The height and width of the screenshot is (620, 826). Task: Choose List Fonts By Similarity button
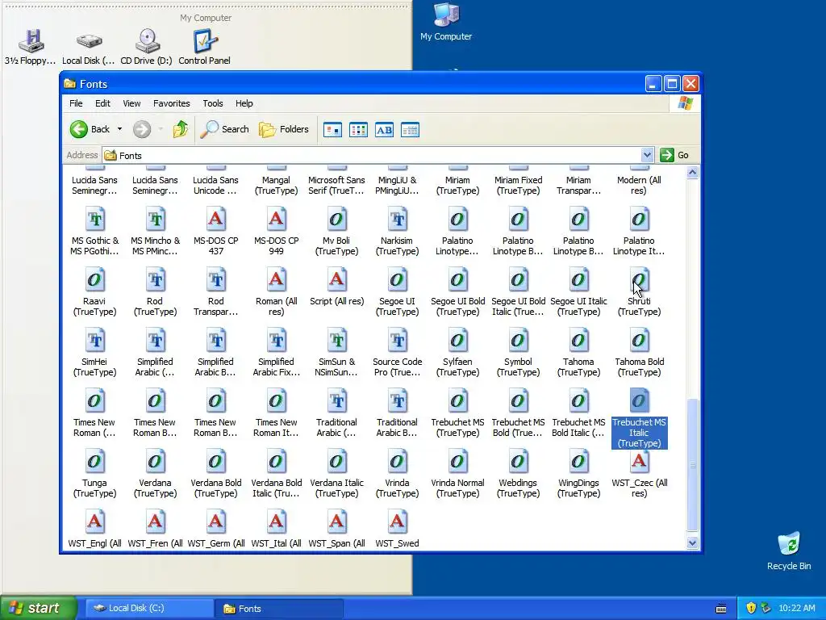point(384,130)
